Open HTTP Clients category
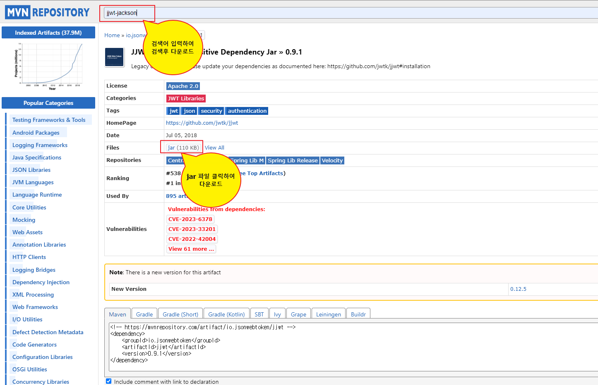598x385 pixels. pyautogui.click(x=29, y=257)
